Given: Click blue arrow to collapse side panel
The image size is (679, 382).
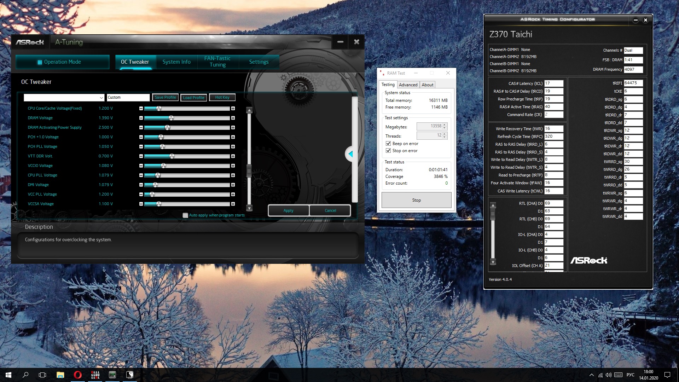Looking at the screenshot, I should pyautogui.click(x=350, y=154).
